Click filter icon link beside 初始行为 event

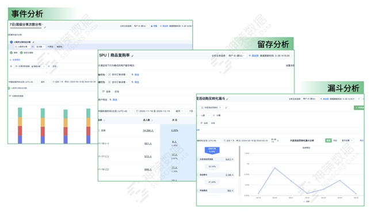pos(135,75)
